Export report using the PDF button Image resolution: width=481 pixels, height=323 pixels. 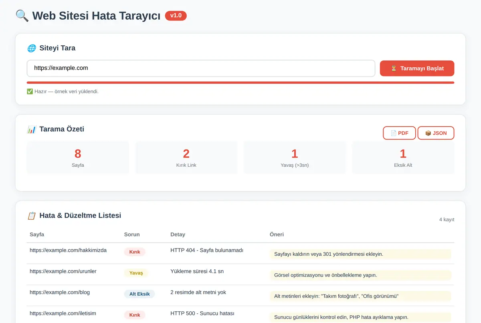[x=399, y=133]
